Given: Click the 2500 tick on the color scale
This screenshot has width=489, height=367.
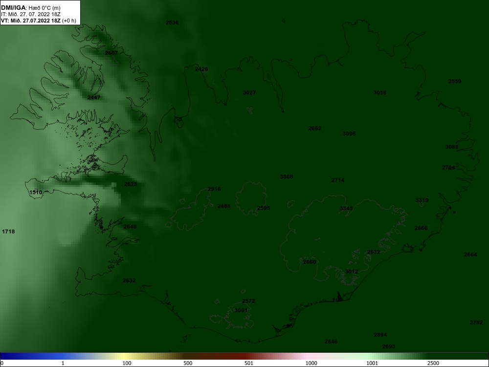Looking at the screenshot, I should pos(433,363).
